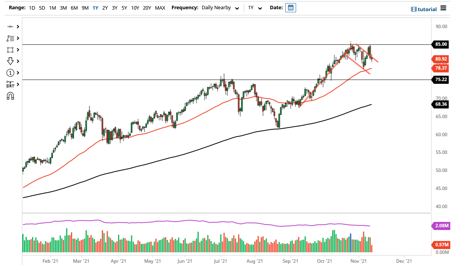Select the numbered callout annotation tool

[11, 73]
